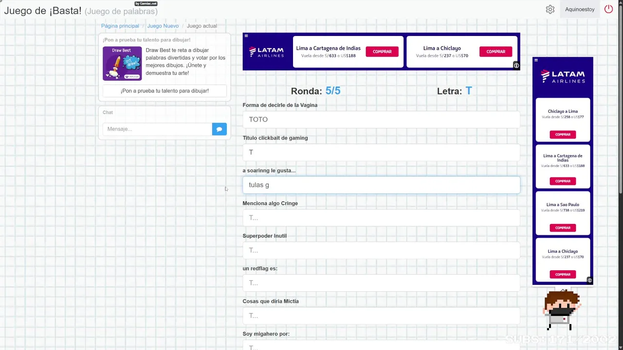Click the 'Letra: T' indicator
623x350 pixels.
[x=454, y=91]
